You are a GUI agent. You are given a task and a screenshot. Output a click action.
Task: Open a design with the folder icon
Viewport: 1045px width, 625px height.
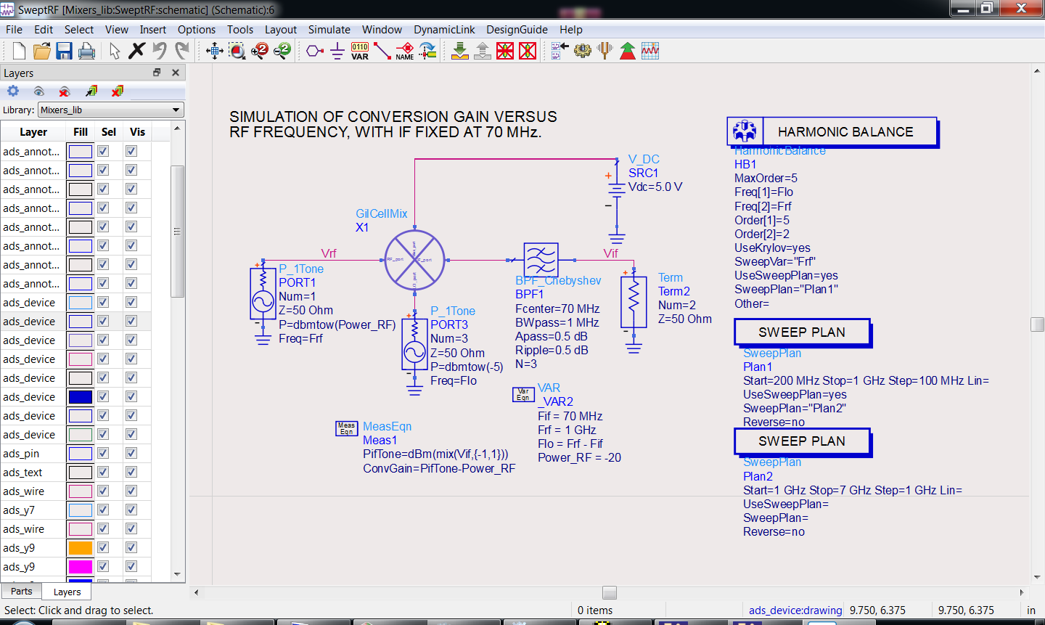coord(42,51)
